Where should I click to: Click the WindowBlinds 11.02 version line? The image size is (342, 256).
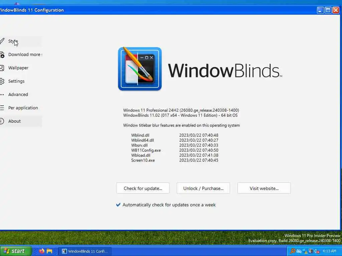pyautogui.click(x=180, y=115)
